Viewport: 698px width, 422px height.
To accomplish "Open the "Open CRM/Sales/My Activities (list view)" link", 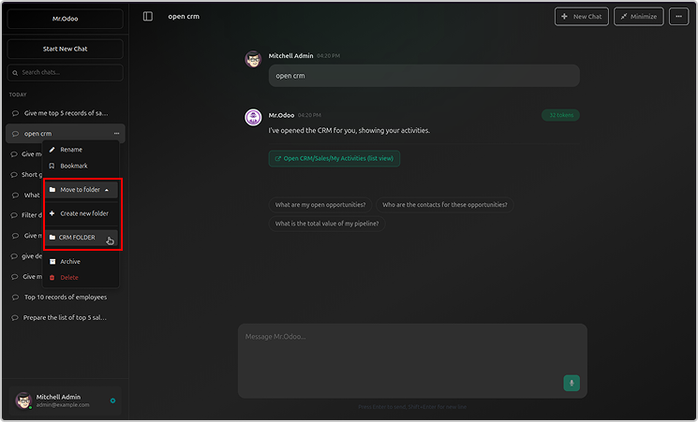I will point(334,159).
